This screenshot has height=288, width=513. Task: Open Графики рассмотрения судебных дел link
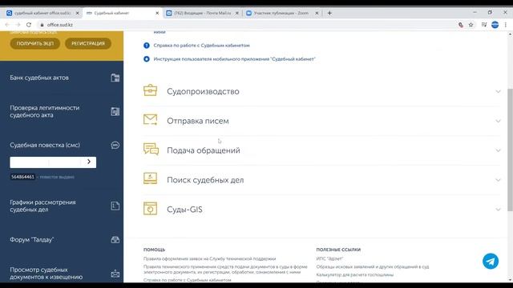[42, 206]
